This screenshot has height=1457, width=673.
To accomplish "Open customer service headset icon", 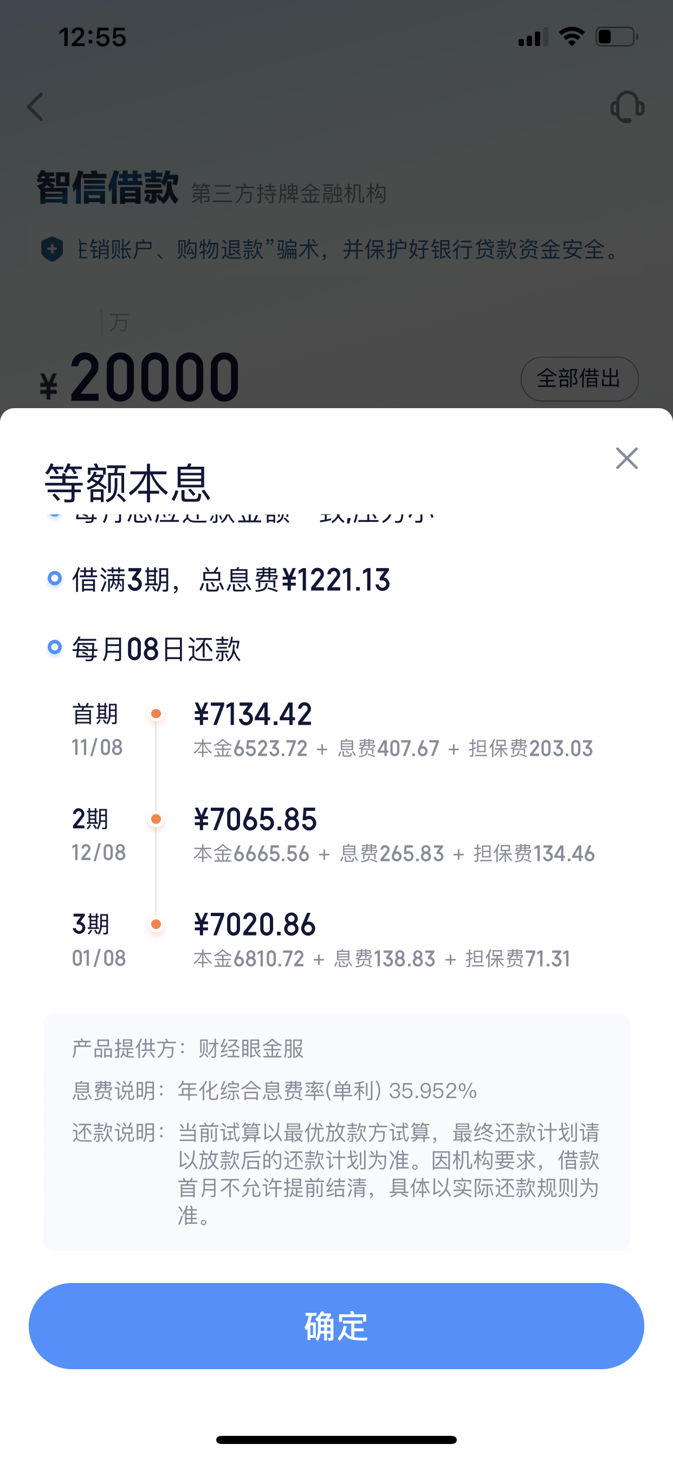I will tap(626, 107).
